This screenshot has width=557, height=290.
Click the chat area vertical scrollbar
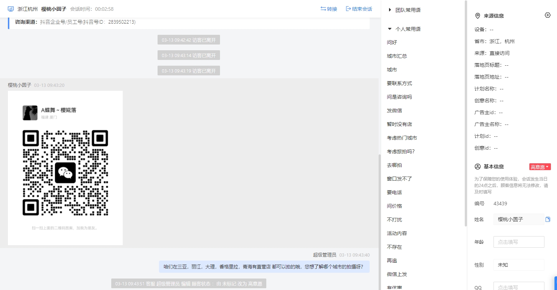coord(380,222)
